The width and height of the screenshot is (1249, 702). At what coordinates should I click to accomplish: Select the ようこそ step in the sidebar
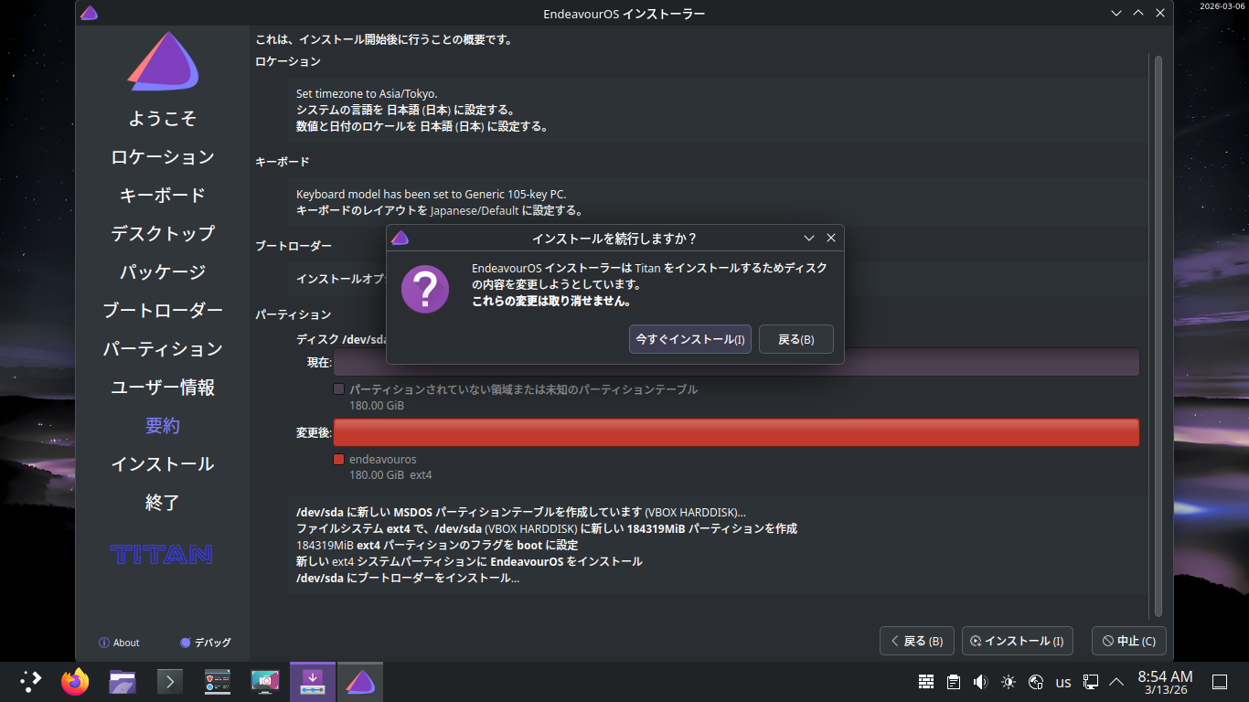163,119
